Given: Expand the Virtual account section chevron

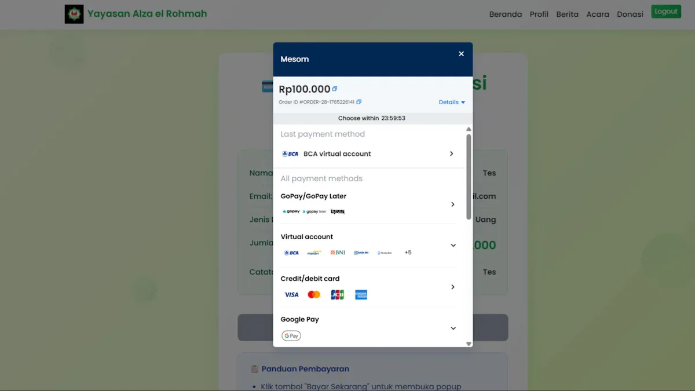Looking at the screenshot, I should tap(453, 245).
